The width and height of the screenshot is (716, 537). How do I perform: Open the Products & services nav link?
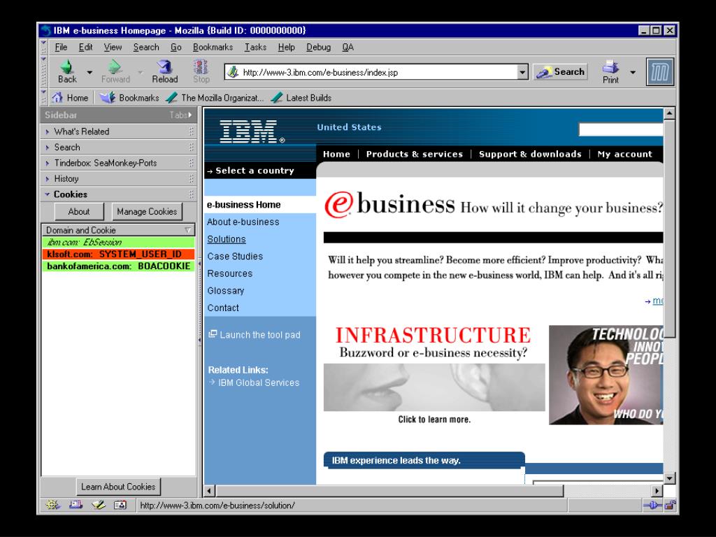click(x=414, y=154)
